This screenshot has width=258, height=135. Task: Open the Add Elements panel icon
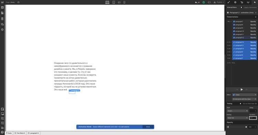tap(2, 8)
